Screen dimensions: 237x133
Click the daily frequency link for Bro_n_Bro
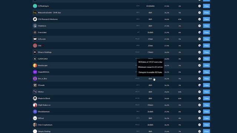point(150,79)
